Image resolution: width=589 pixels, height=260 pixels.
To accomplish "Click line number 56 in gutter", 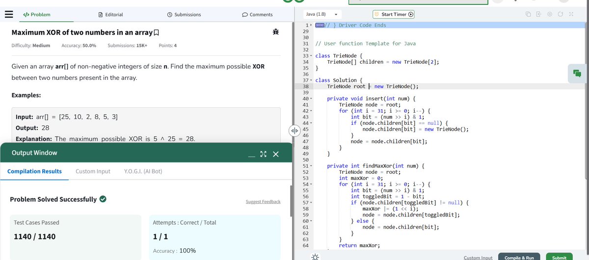I will coord(305,197).
